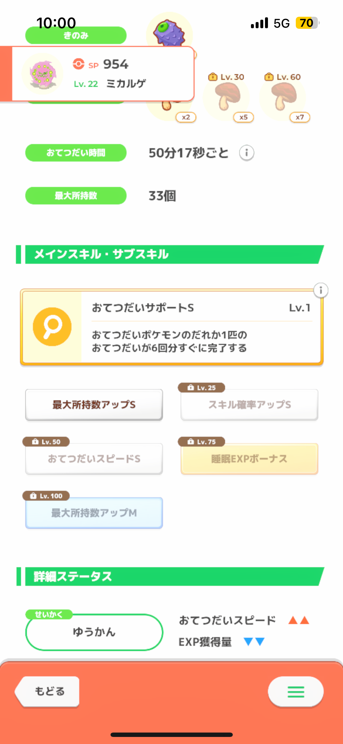Tap the 睡眠EXPボーナス gold skill
The width and height of the screenshot is (343, 744).
pos(249,459)
